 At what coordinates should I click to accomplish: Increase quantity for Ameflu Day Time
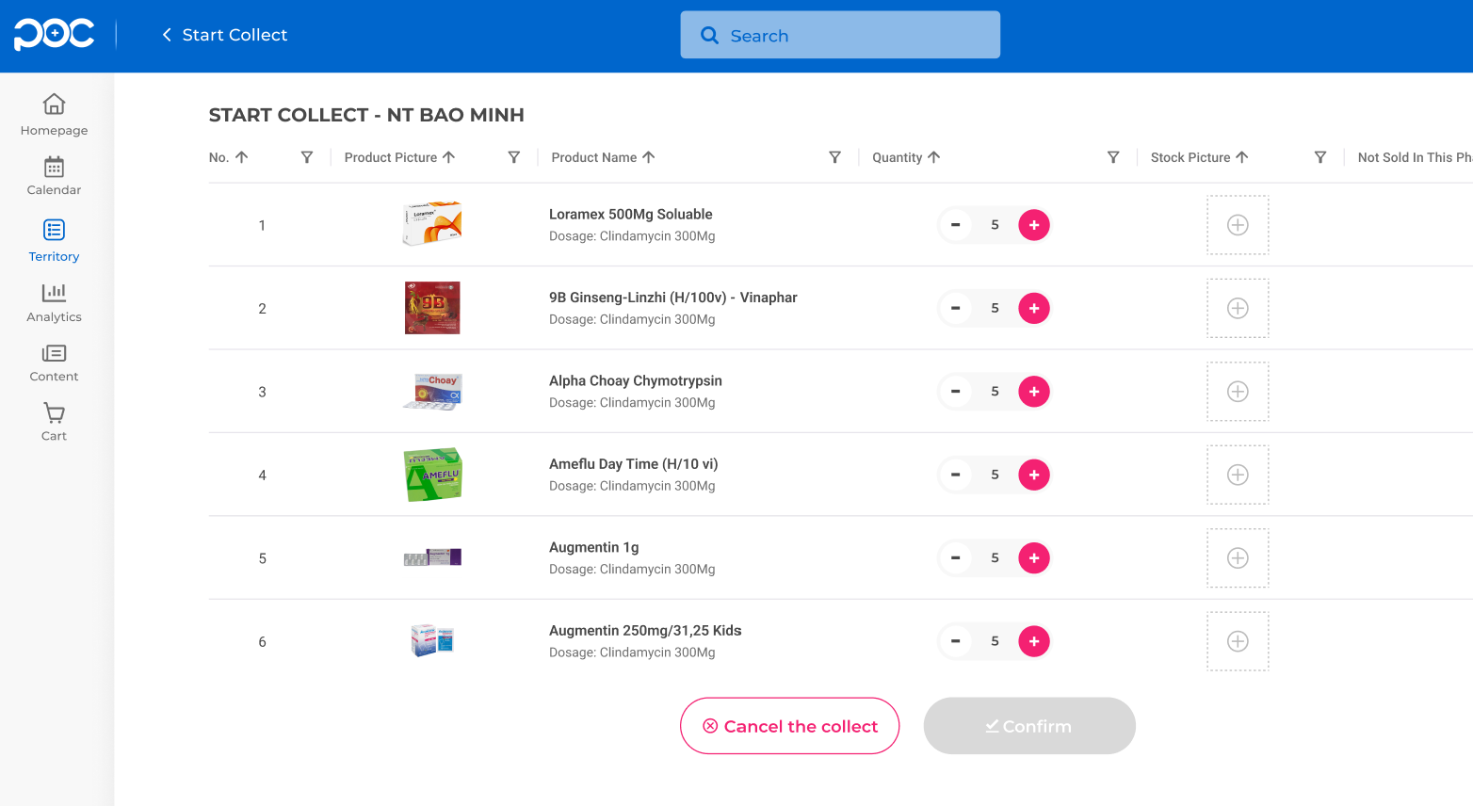coord(1034,475)
